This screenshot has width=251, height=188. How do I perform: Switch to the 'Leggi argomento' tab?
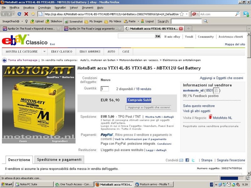pyautogui.click(x=93, y=29)
